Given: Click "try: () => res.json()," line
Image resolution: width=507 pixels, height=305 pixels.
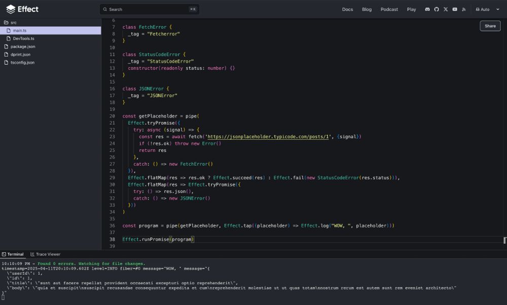Looking at the screenshot, I should coord(164,192).
